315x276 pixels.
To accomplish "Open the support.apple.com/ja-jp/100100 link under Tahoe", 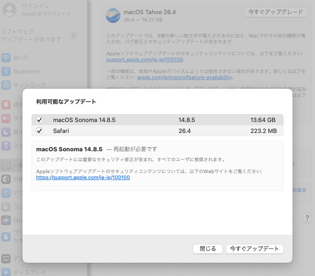I will (x=145, y=60).
